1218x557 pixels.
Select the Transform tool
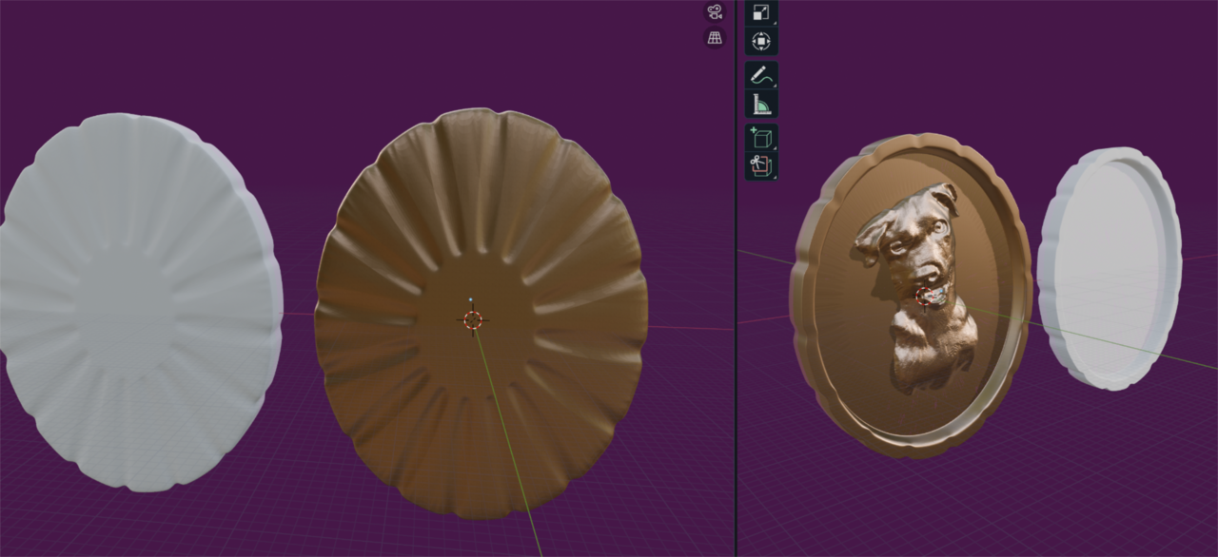tap(761, 41)
